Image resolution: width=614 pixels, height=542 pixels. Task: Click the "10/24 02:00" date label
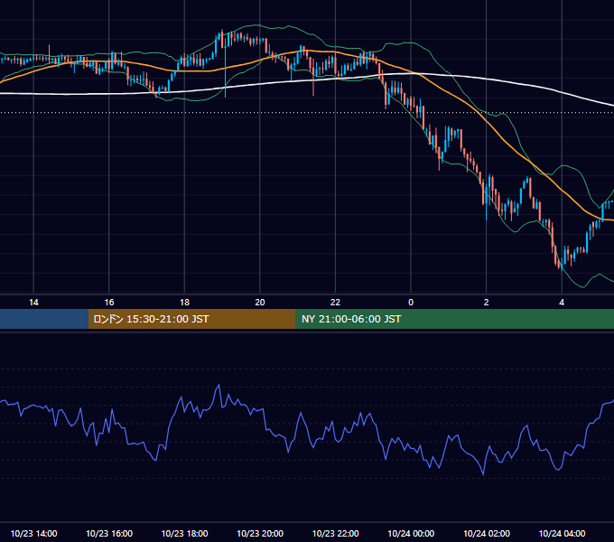coord(487,533)
